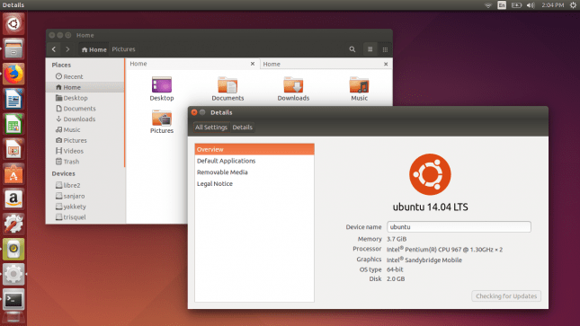
Task: Open the sound volume indicator
Action: tap(531, 5)
